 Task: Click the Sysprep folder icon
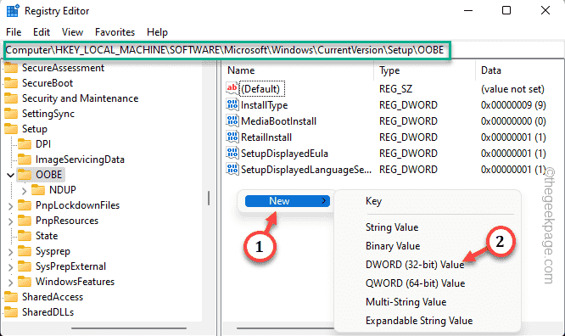click(x=25, y=251)
